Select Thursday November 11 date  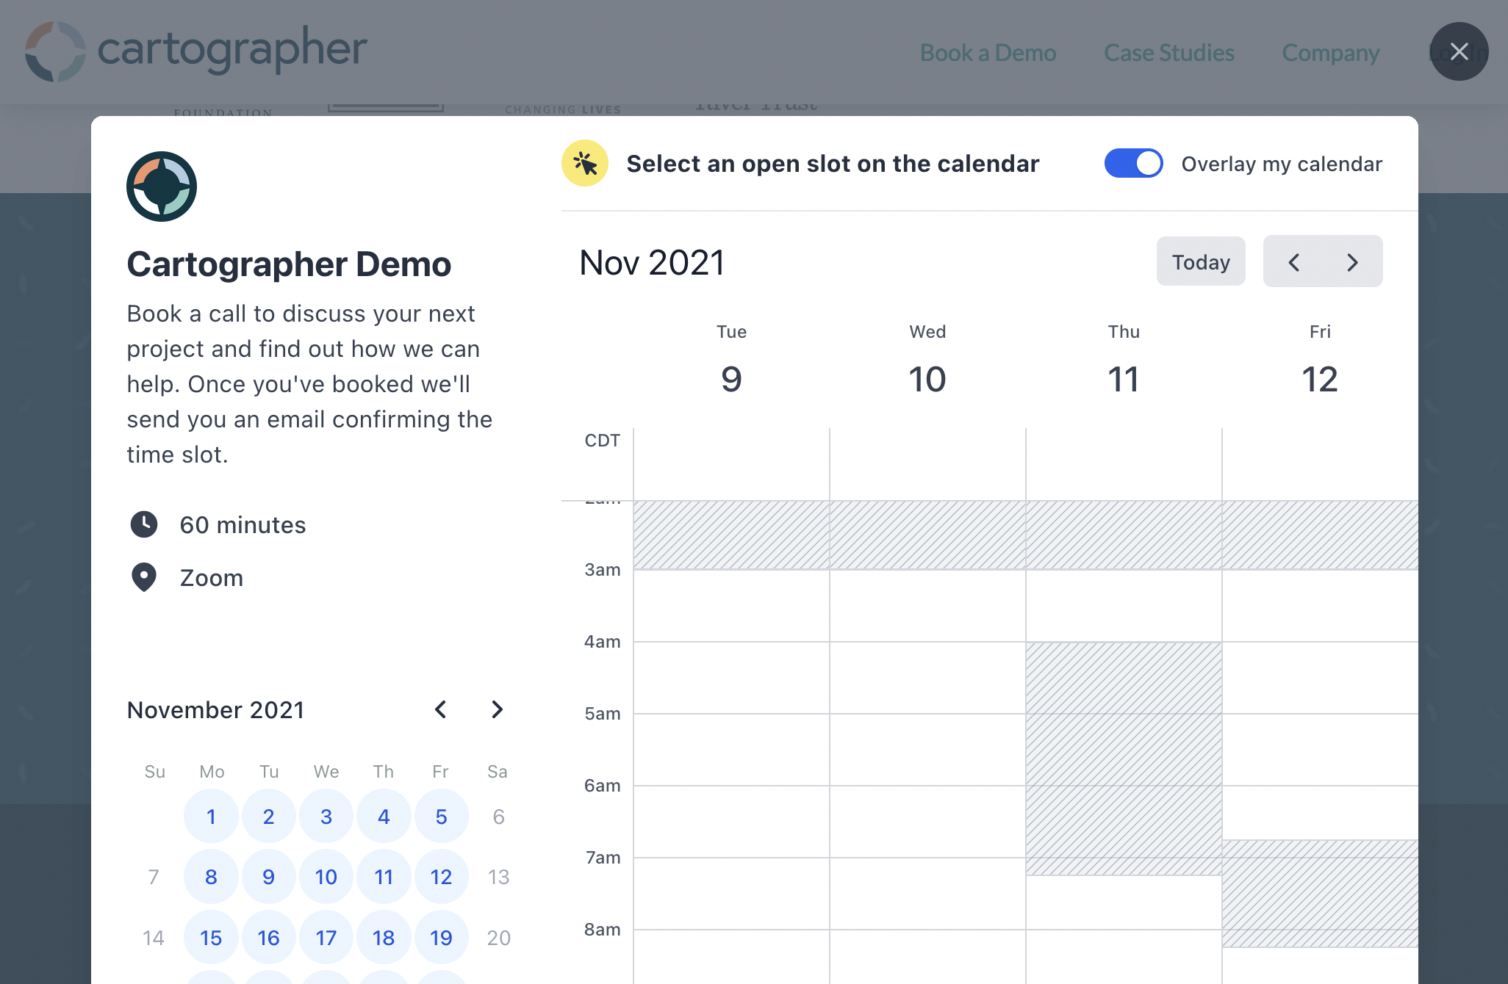(x=381, y=875)
